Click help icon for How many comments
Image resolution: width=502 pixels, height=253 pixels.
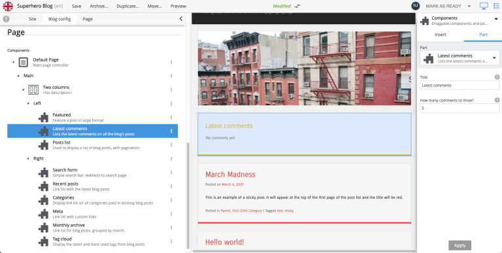[497, 100]
